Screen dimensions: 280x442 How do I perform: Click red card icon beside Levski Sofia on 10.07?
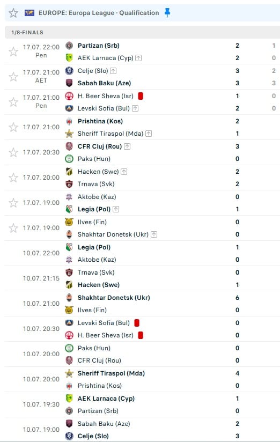pyautogui.click(x=137, y=323)
